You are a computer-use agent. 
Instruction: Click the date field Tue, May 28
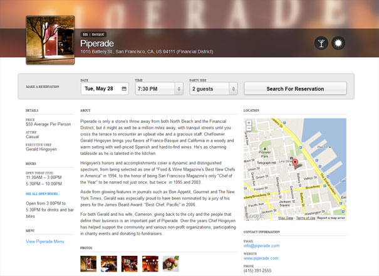105,88
